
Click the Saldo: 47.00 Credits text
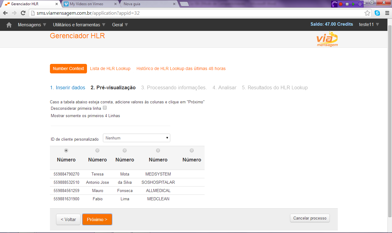pos(332,24)
